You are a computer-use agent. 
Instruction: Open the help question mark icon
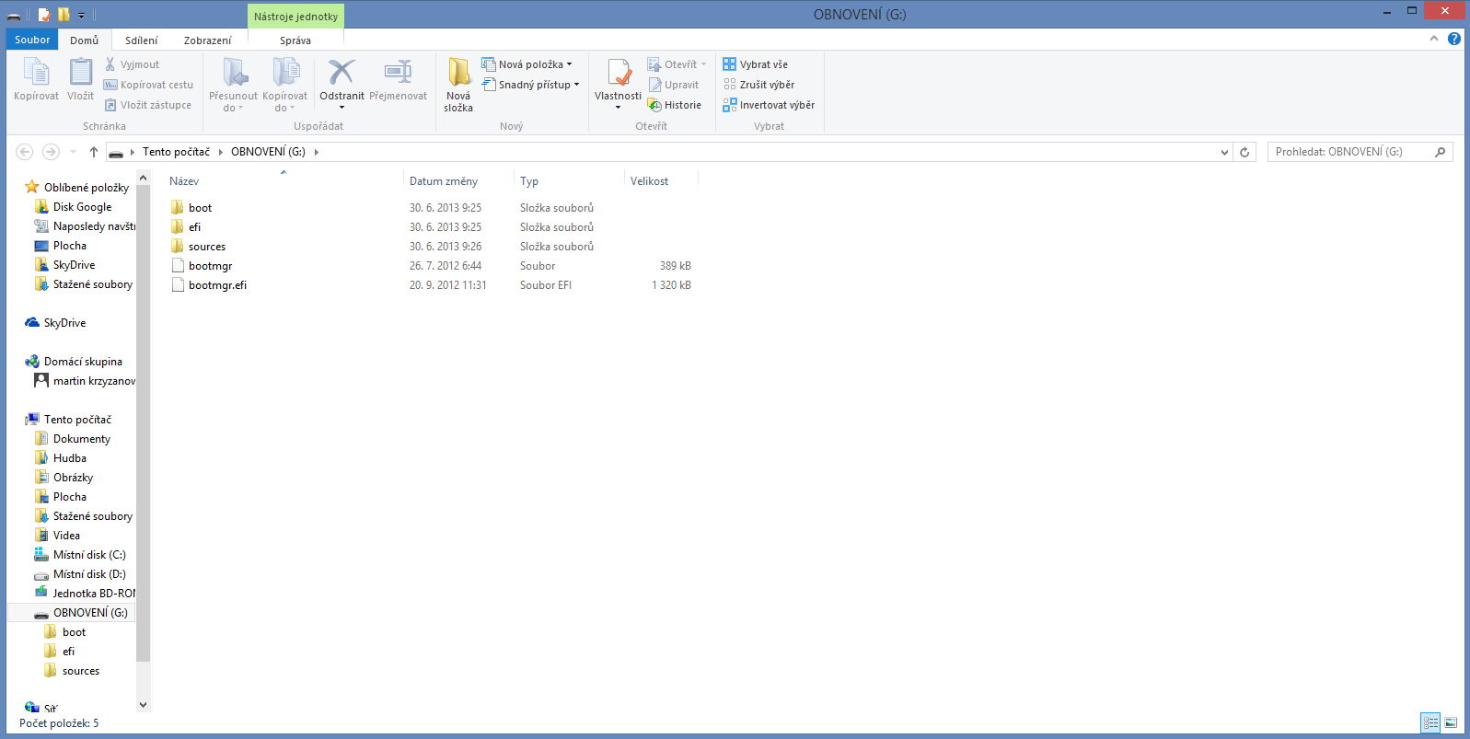coord(1453,39)
